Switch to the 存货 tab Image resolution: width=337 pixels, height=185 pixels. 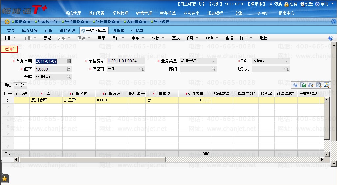[48, 31]
